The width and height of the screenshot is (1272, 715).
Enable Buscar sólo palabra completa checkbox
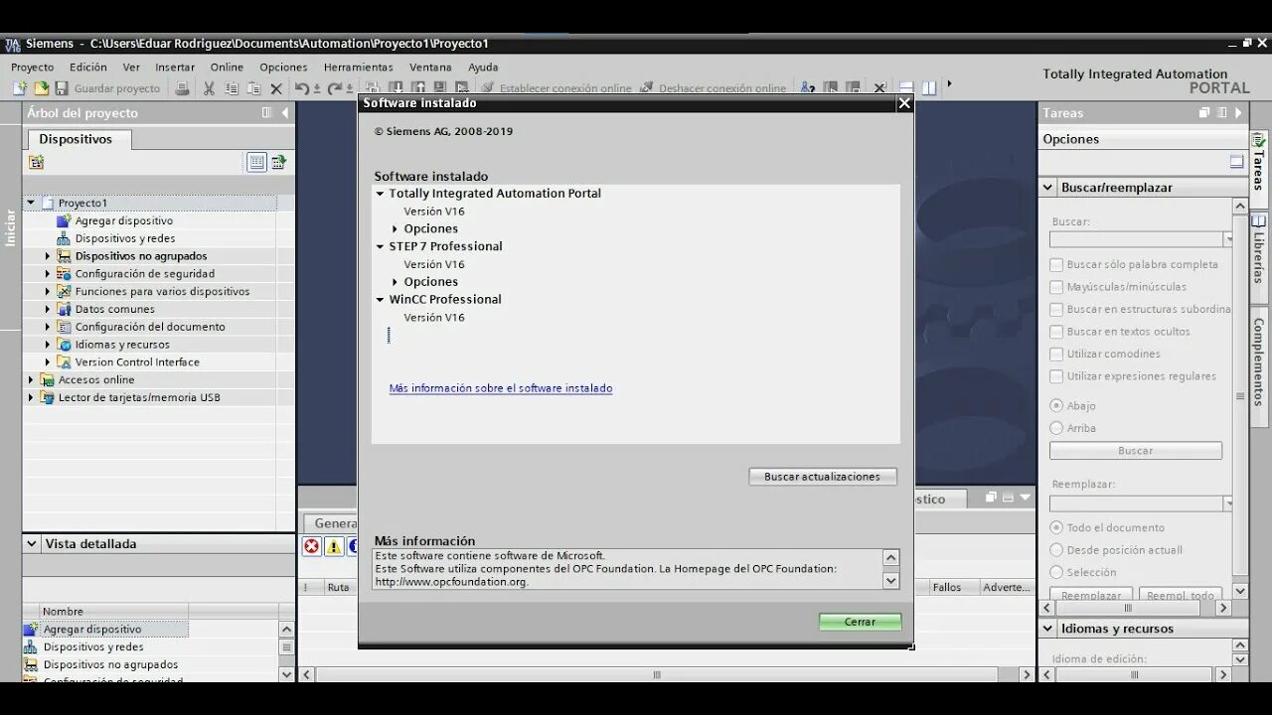point(1056,264)
